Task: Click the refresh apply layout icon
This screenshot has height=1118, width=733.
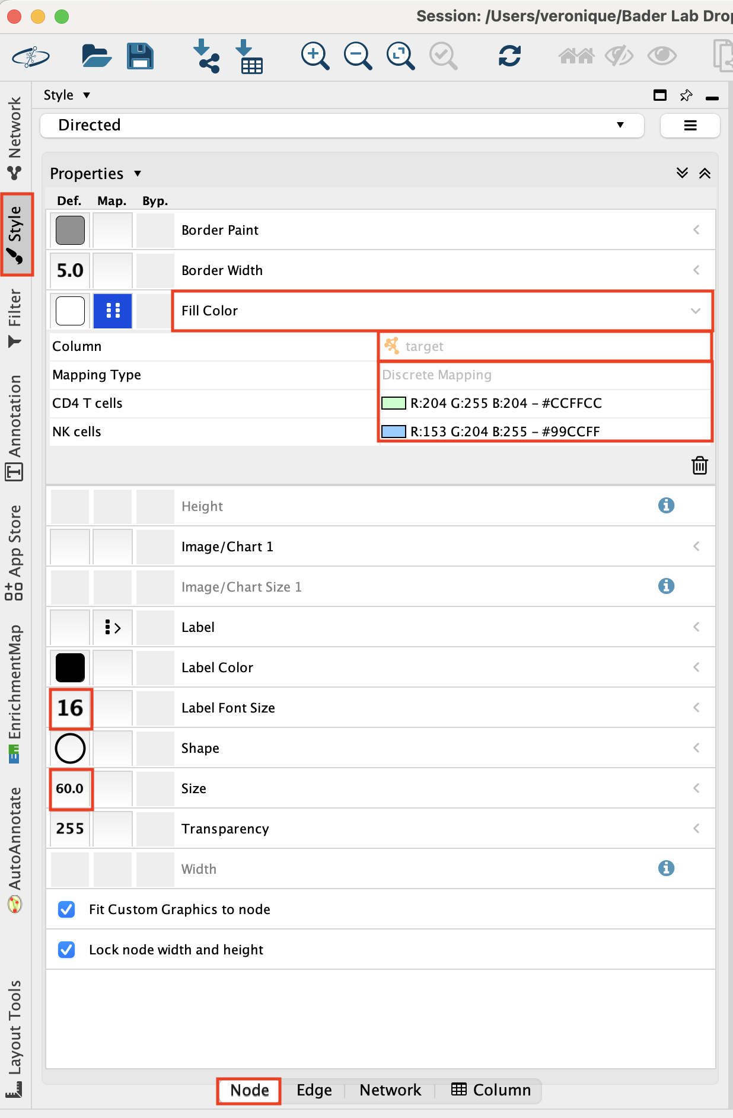Action: click(509, 56)
